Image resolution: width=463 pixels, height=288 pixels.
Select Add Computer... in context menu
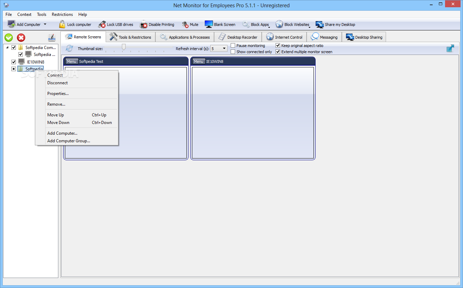pos(77,133)
